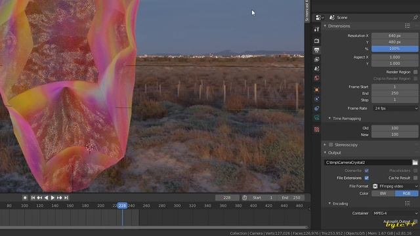
Task: Select BW color mode
Action: [x=383, y=193]
